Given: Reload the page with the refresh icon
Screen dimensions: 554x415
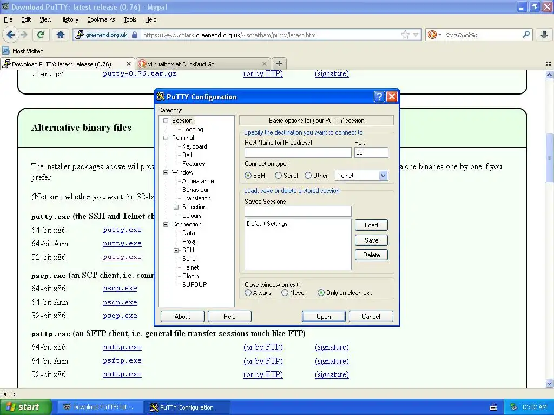Looking at the screenshot, I should [x=41, y=35].
